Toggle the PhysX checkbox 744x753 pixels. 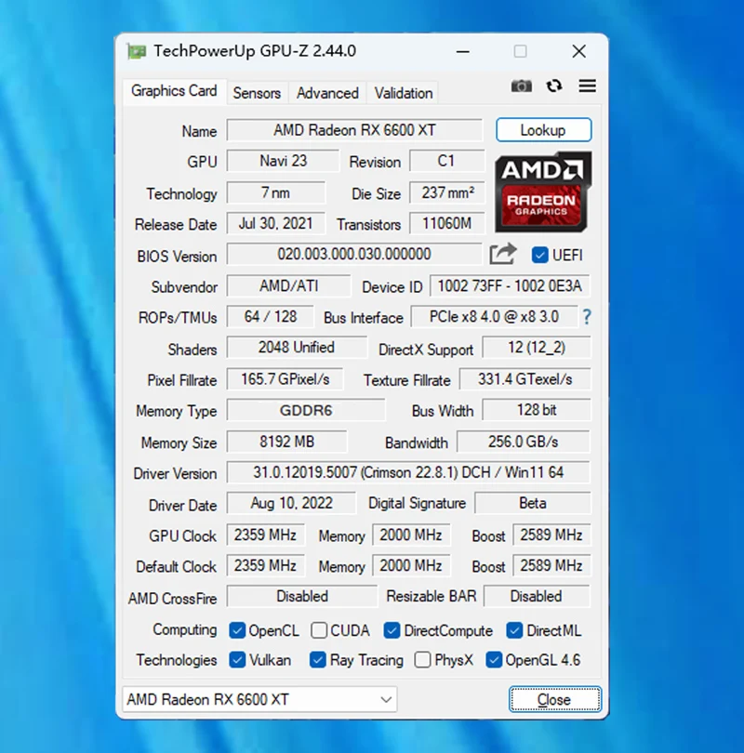click(422, 660)
